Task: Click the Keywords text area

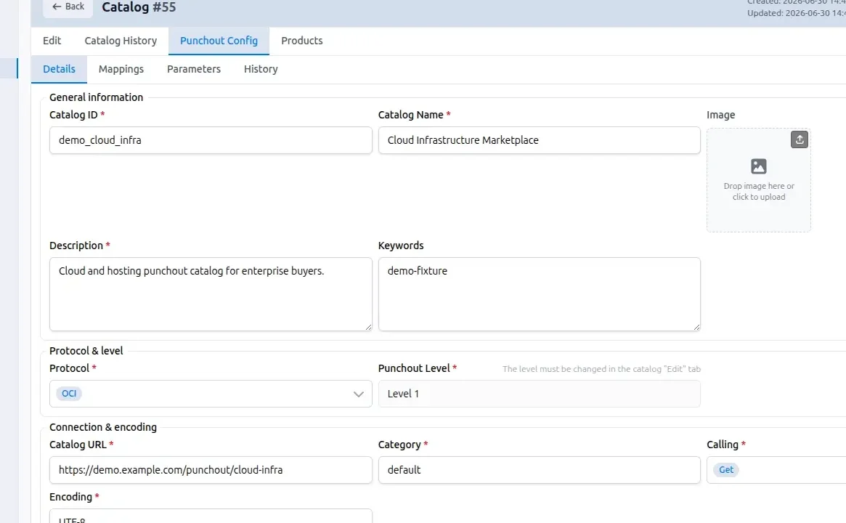Action: [x=540, y=294]
